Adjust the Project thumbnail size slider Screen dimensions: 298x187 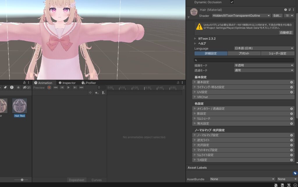pyautogui.click(x=22, y=180)
